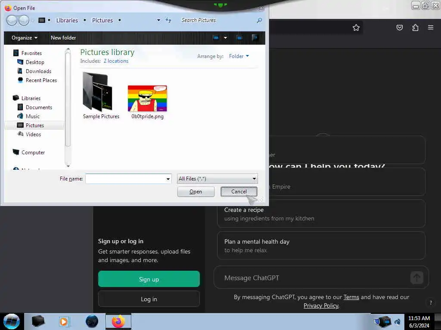Open the Privacy Policy link
The image size is (441, 330).
[x=321, y=306]
